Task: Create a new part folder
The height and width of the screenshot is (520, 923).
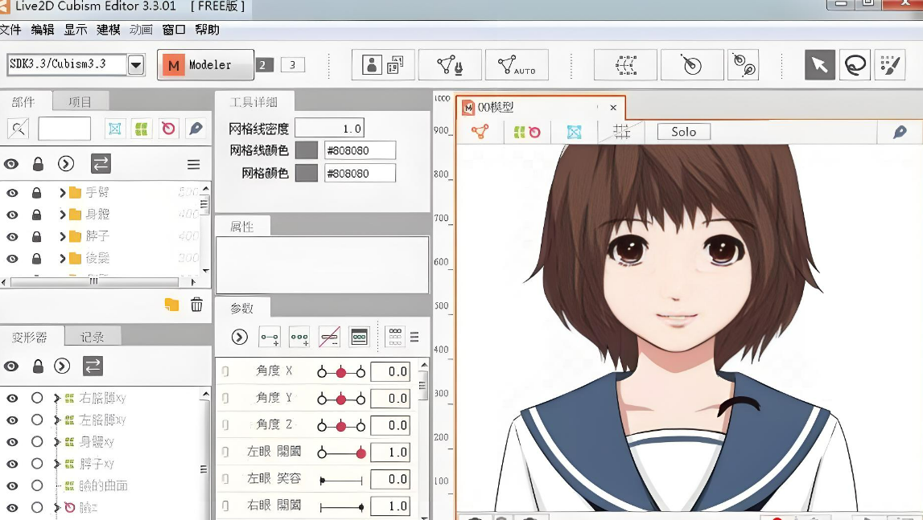Action: [171, 304]
